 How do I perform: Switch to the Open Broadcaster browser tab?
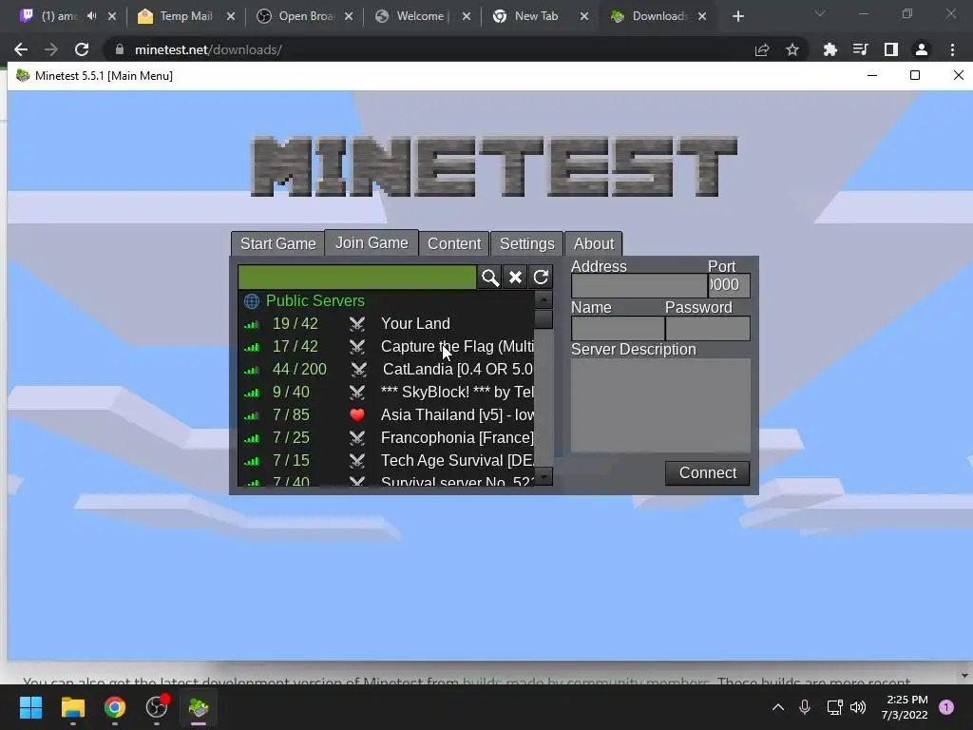coord(307,16)
